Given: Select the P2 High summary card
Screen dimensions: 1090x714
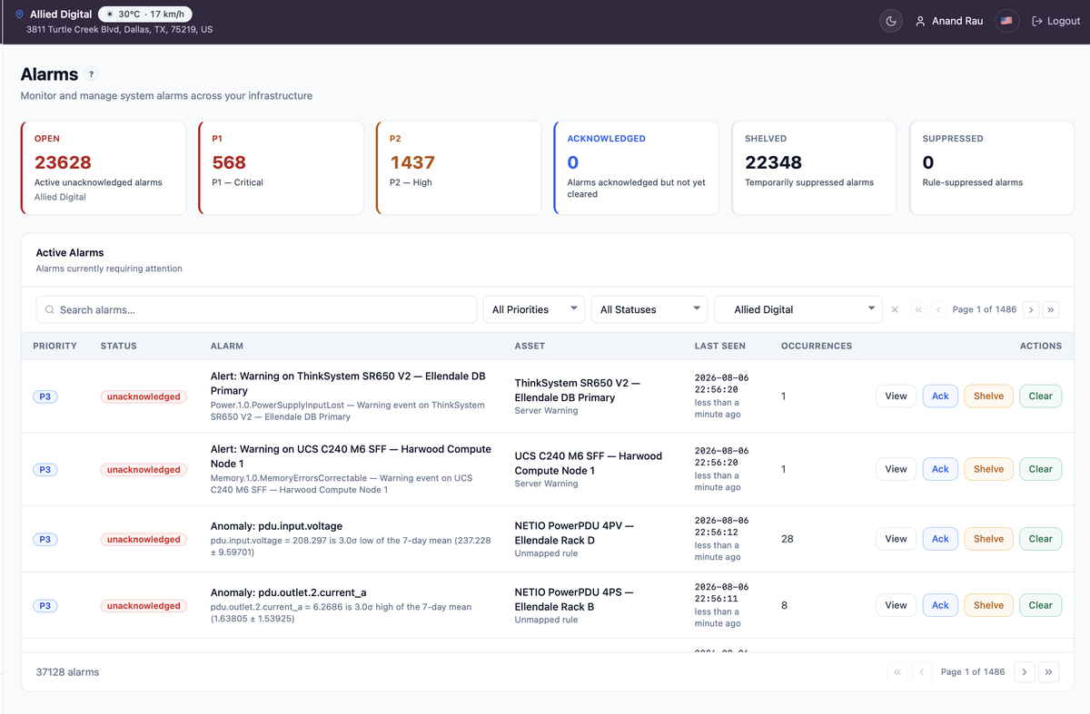Looking at the screenshot, I should coord(459,168).
